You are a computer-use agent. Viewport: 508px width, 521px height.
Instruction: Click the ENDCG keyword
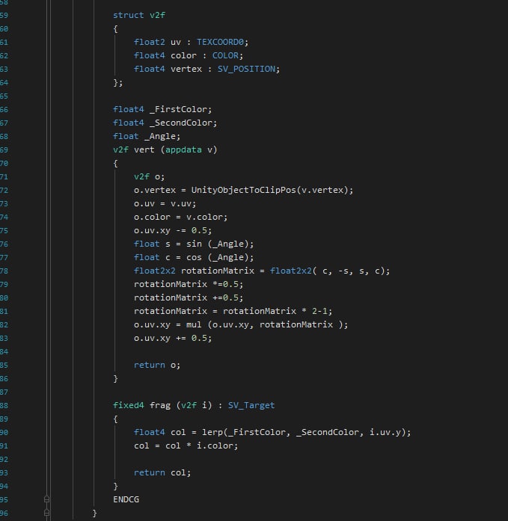point(126,499)
